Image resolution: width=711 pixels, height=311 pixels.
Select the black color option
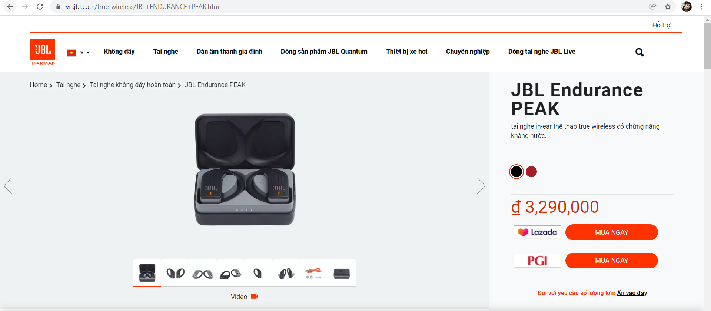516,172
